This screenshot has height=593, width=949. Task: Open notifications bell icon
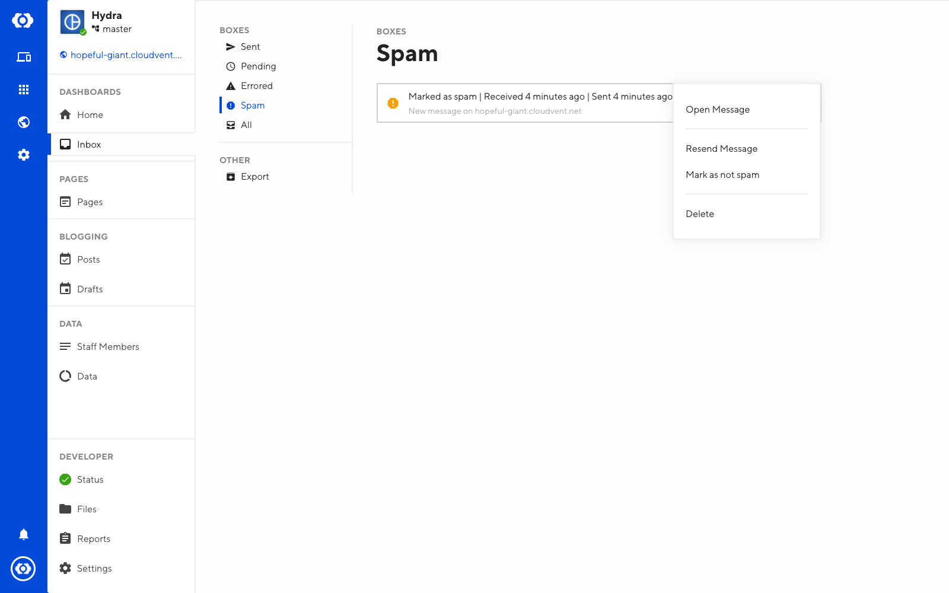click(24, 535)
